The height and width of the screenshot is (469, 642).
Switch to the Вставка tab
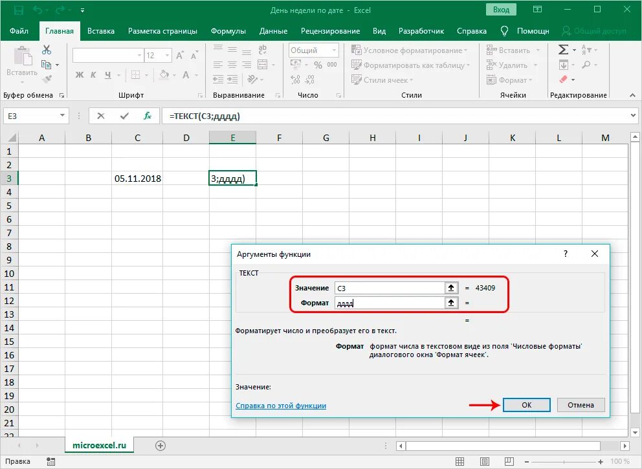coord(101,31)
